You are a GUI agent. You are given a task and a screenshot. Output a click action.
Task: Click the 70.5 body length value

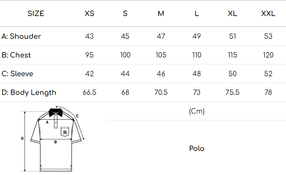(x=161, y=92)
